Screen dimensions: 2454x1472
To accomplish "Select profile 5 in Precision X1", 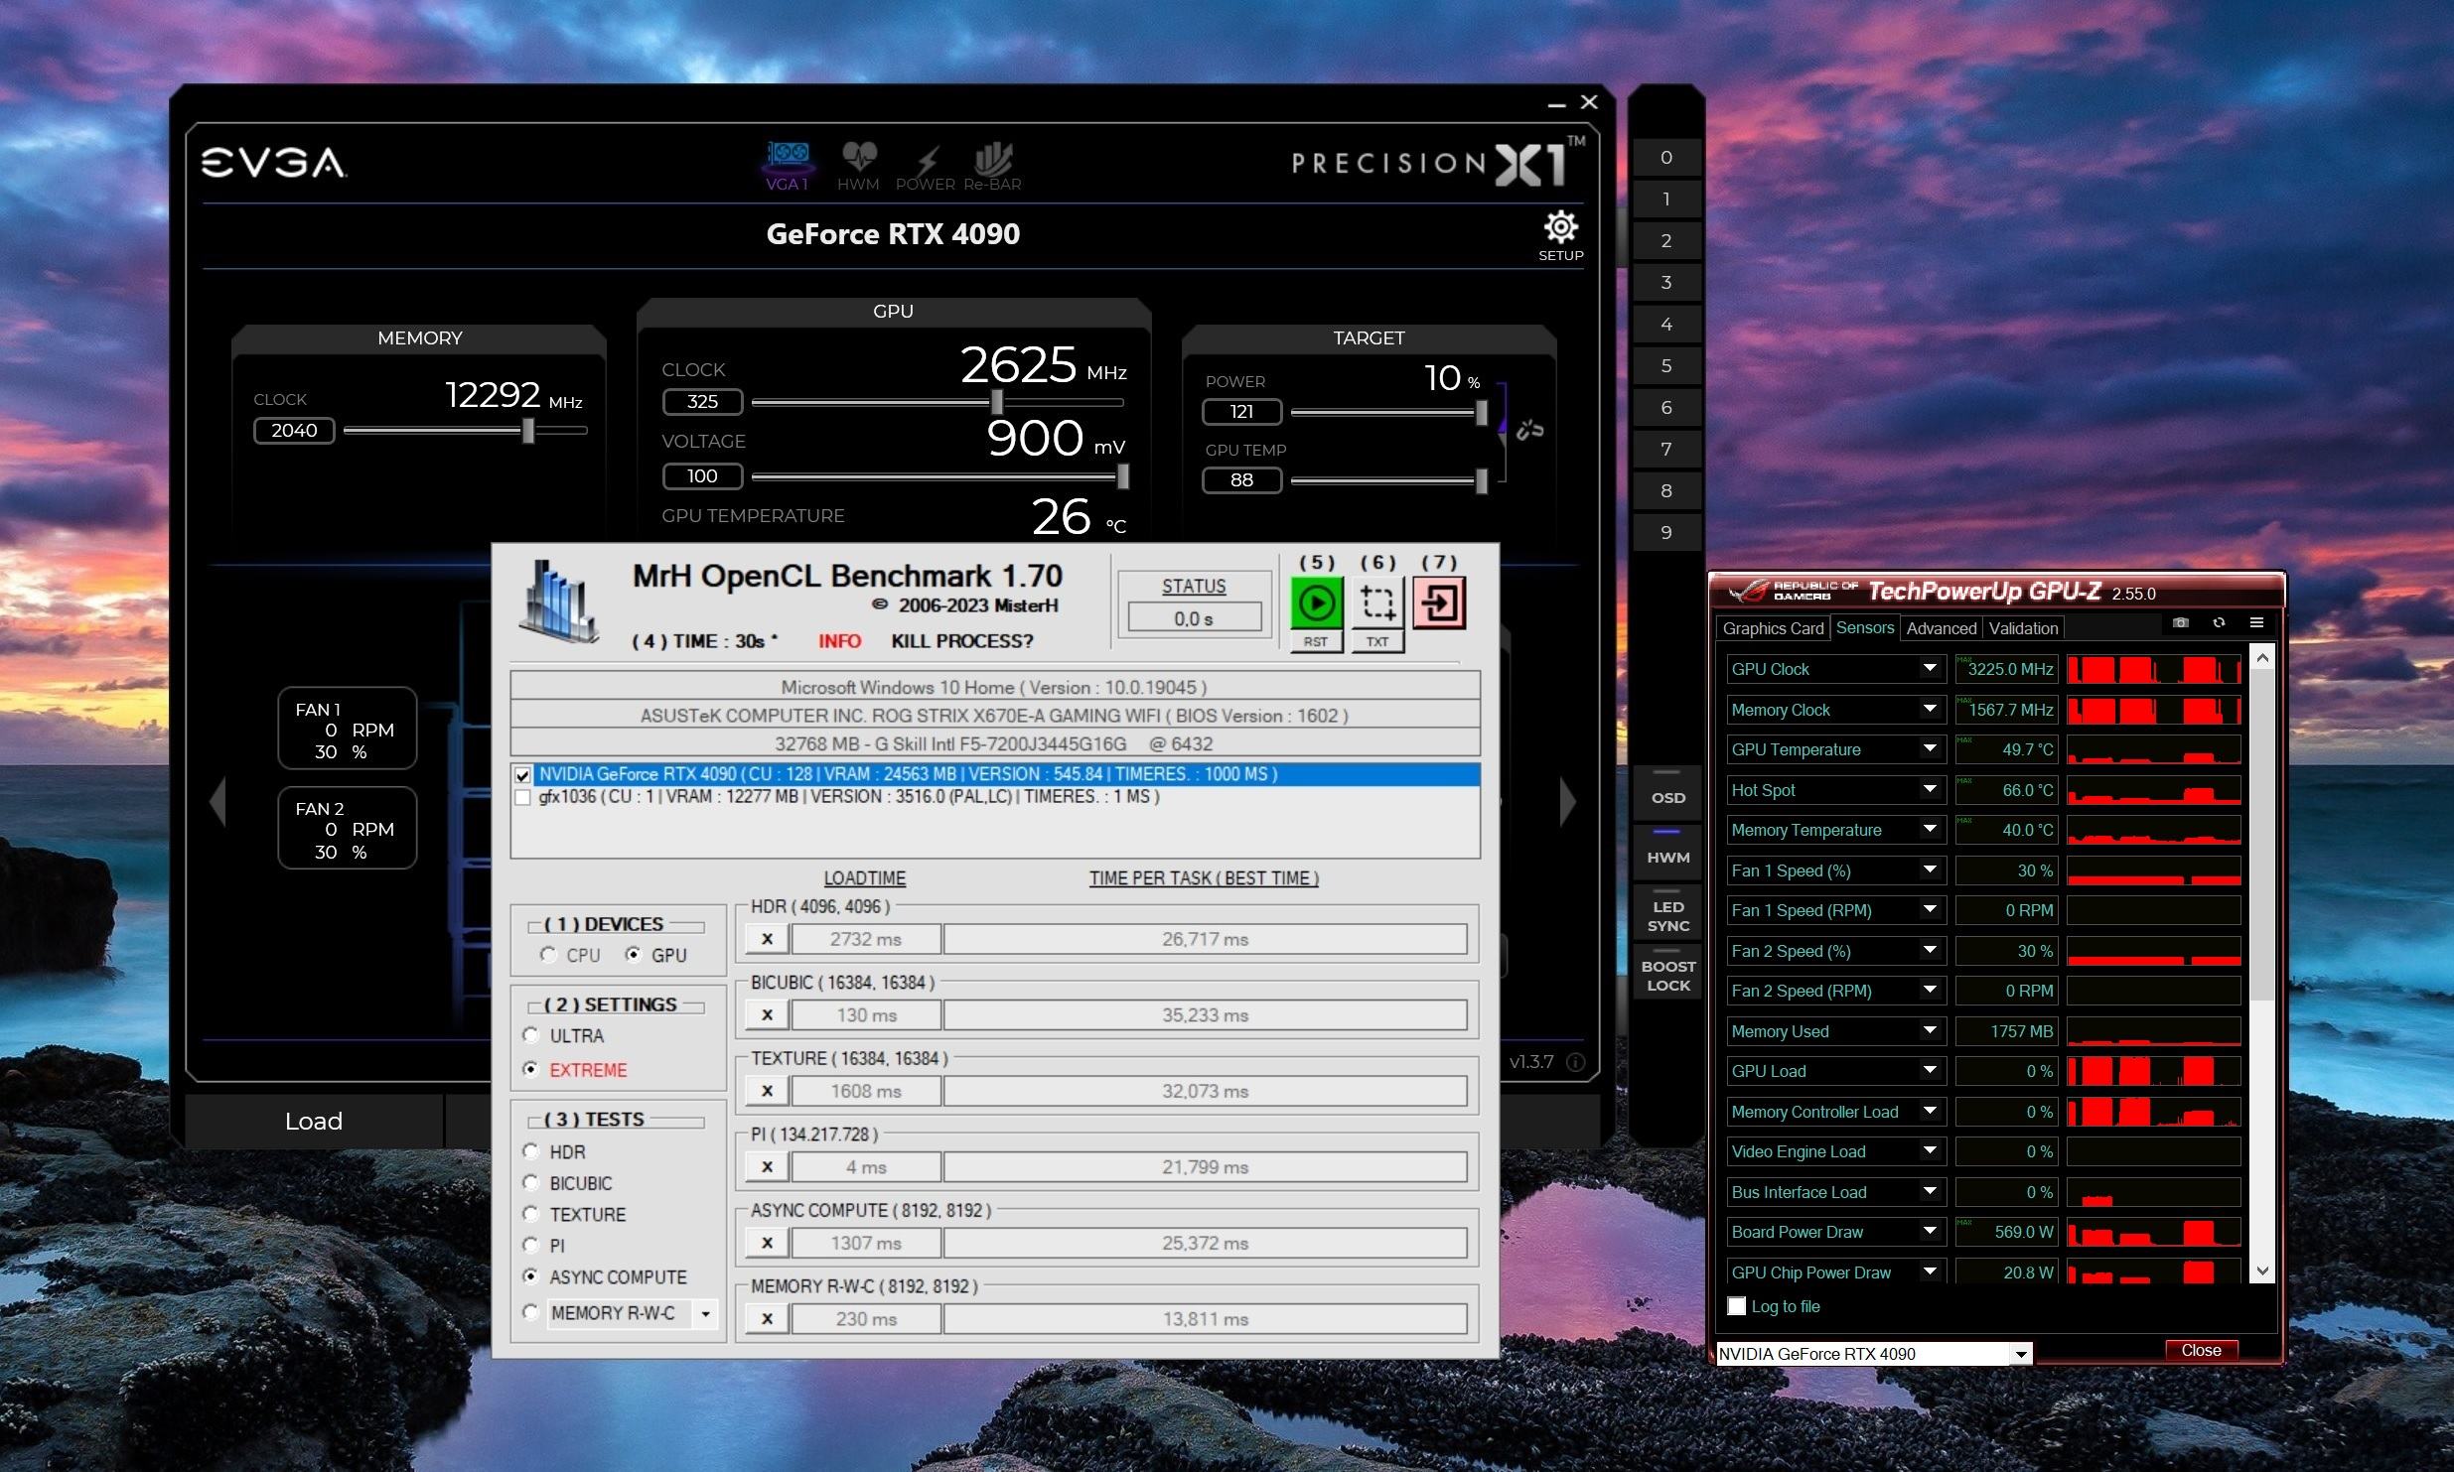I will click(x=1666, y=365).
